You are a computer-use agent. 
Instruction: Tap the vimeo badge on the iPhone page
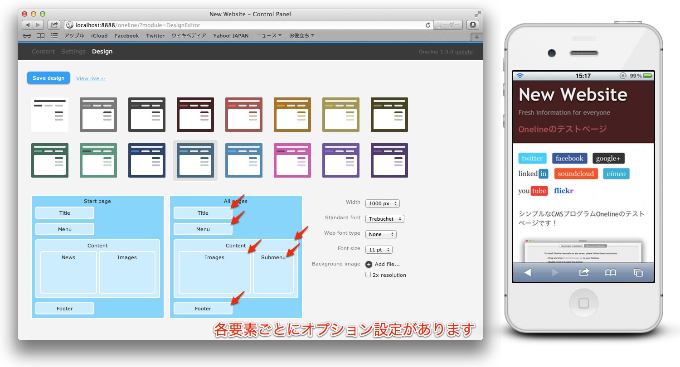click(616, 174)
